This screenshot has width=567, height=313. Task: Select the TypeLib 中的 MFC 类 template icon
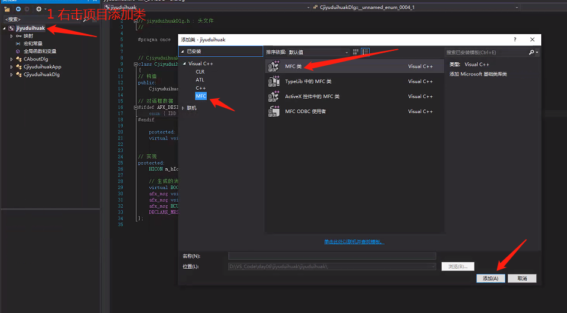pyautogui.click(x=274, y=81)
